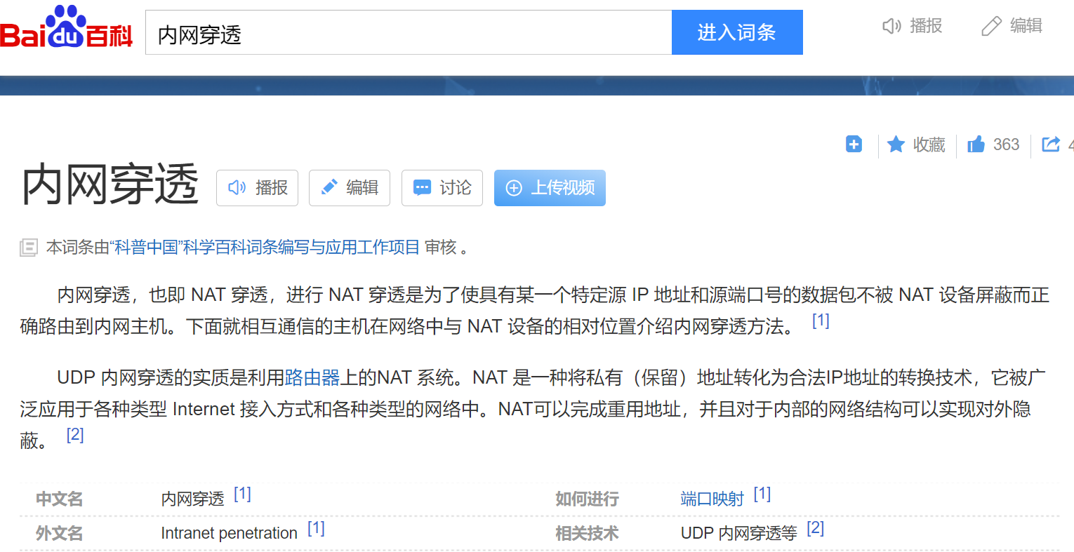Click the pencil 编辑 icon in top header
This screenshot has width=1074, height=552.
(991, 27)
